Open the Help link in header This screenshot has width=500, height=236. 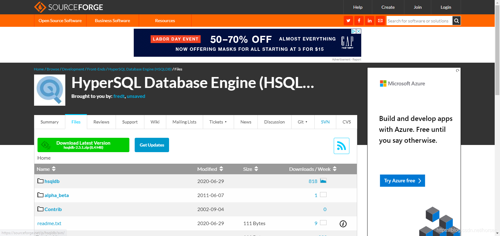[358, 7]
